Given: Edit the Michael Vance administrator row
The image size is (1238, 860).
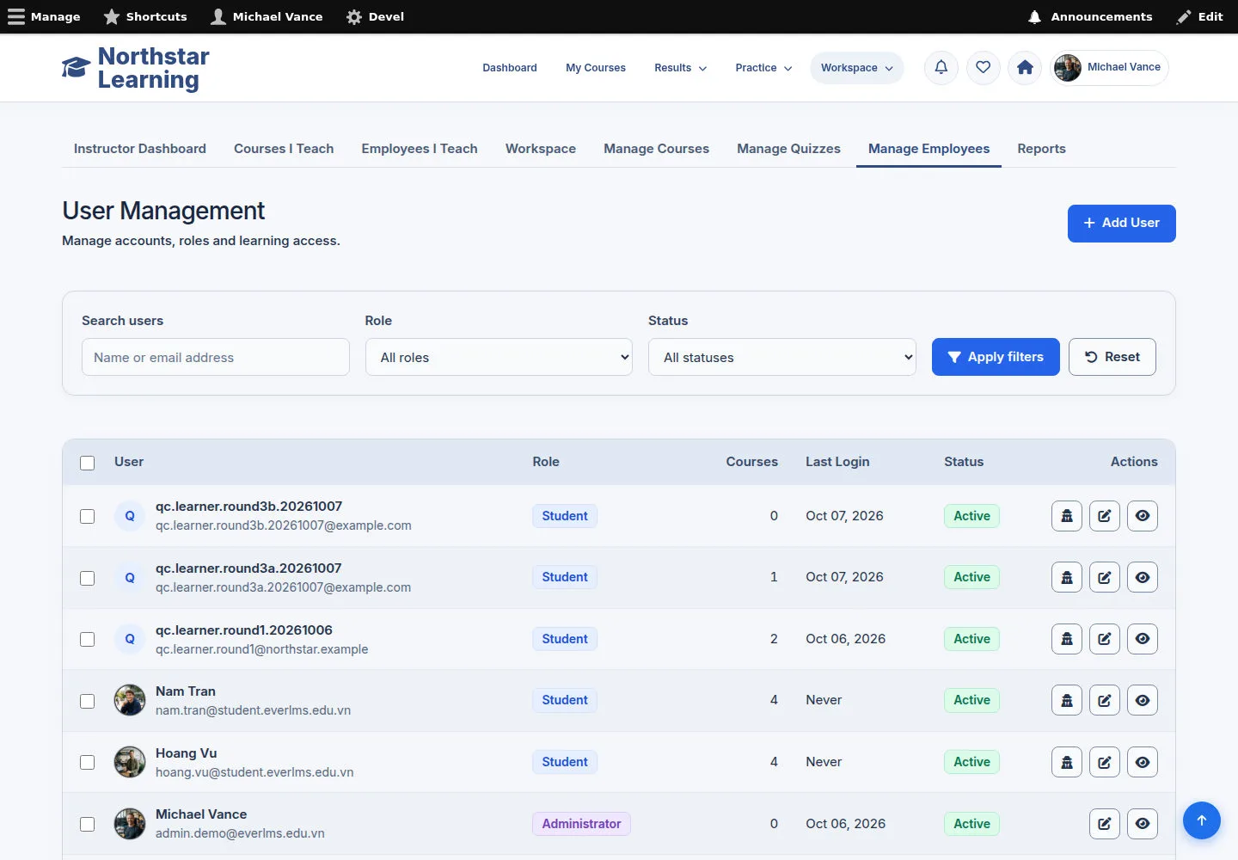Looking at the screenshot, I should point(1105,824).
